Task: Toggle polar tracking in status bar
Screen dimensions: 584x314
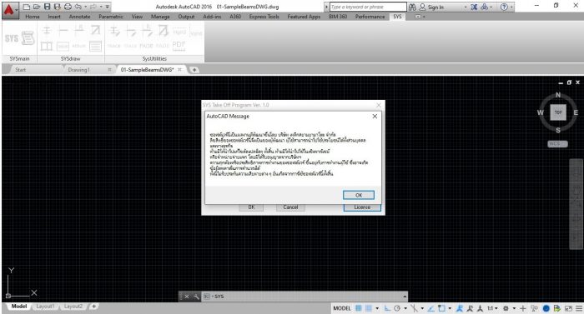Action: [x=397, y=308]
